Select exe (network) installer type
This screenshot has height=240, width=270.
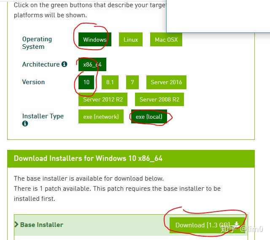pyautogui.click(x=101, y=117)
